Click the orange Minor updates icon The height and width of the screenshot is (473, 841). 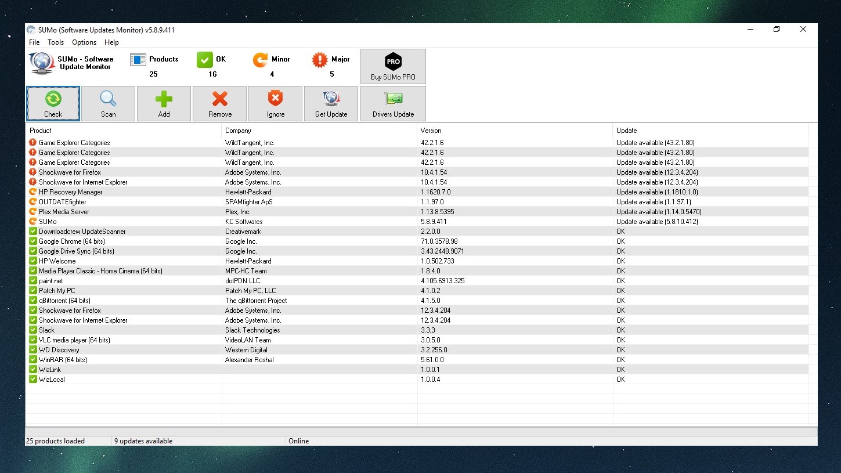coord(260,59)
